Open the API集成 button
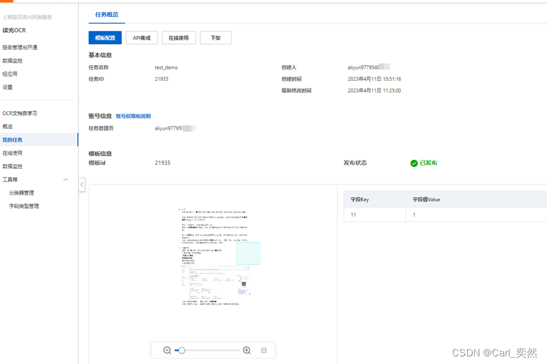 (142, 38)
